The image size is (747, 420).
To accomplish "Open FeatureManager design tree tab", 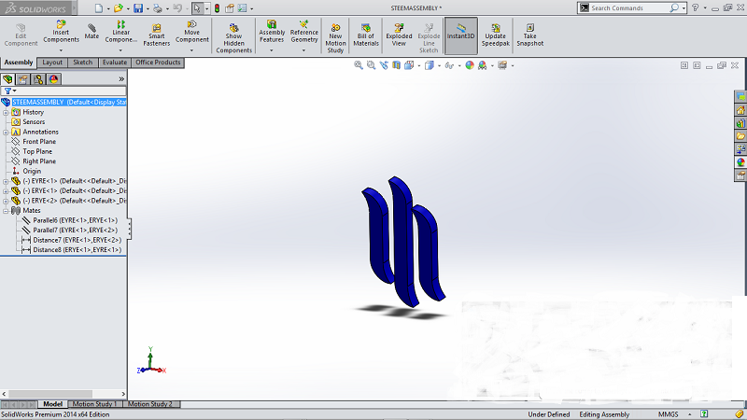I will coord(7,79).
